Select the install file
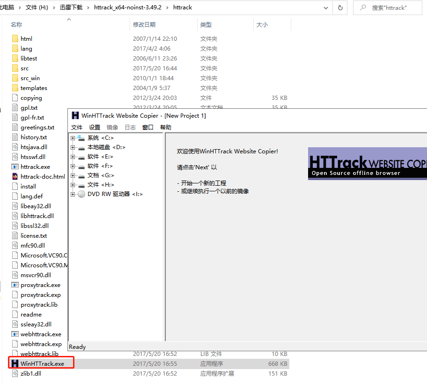Image resolution: width=427 pixels, height=385 pixels. [x=28, y=187]
